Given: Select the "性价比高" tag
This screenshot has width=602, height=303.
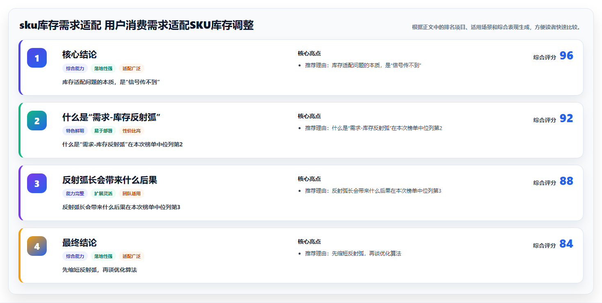Looking at the screenshot, I should tap(132, 131).
